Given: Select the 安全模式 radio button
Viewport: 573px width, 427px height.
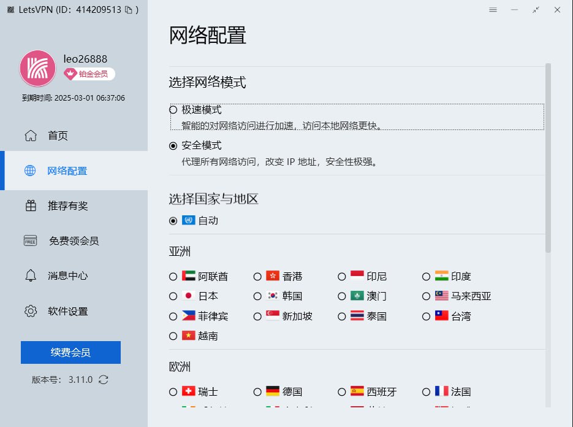Looking at the screenshot, I should pos(173,145).
